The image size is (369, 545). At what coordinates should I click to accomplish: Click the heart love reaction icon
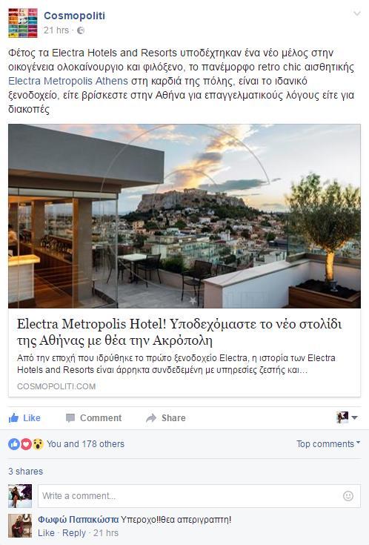(x=26, y=444)
